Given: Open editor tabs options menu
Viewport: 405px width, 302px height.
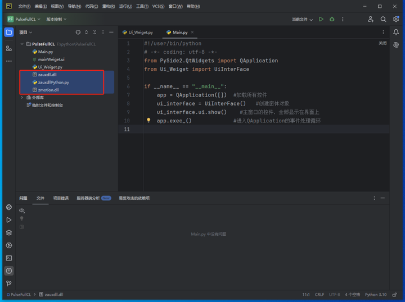Looking at the screenshot, I should [383, 32].
